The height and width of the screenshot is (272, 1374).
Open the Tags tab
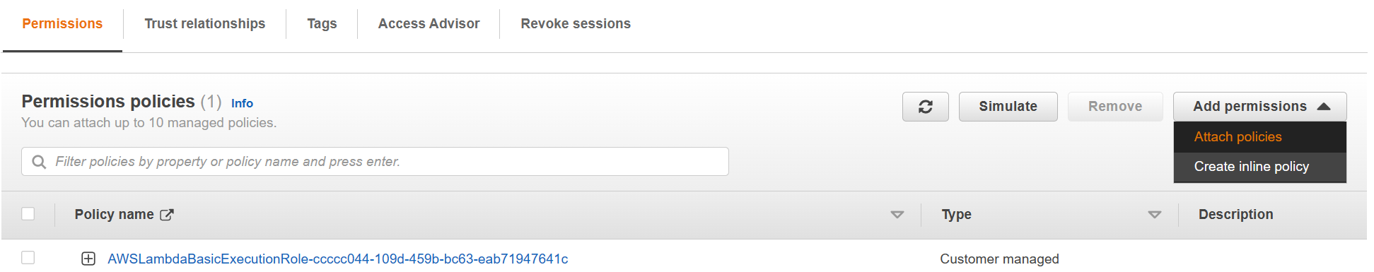(x=322, y=24)
